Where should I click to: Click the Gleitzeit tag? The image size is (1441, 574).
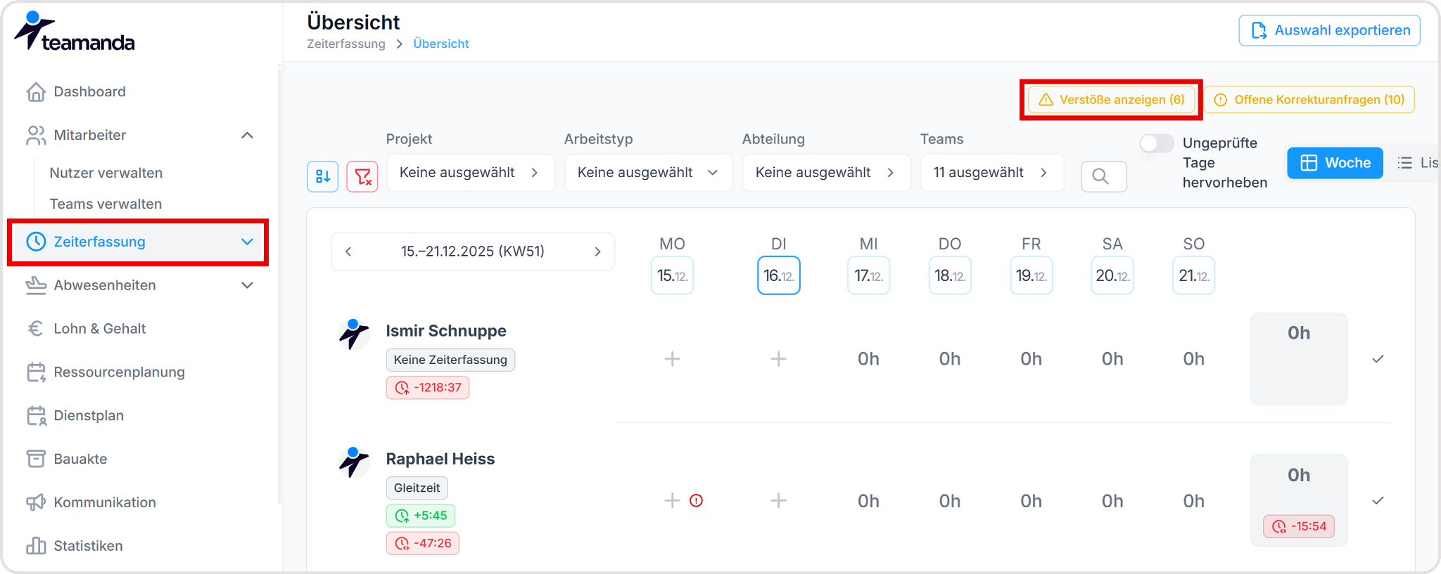417,488
